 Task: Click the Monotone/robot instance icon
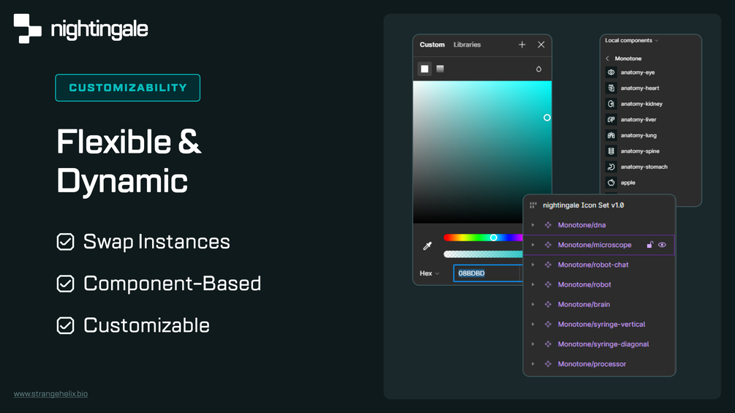tap(548, 284)
